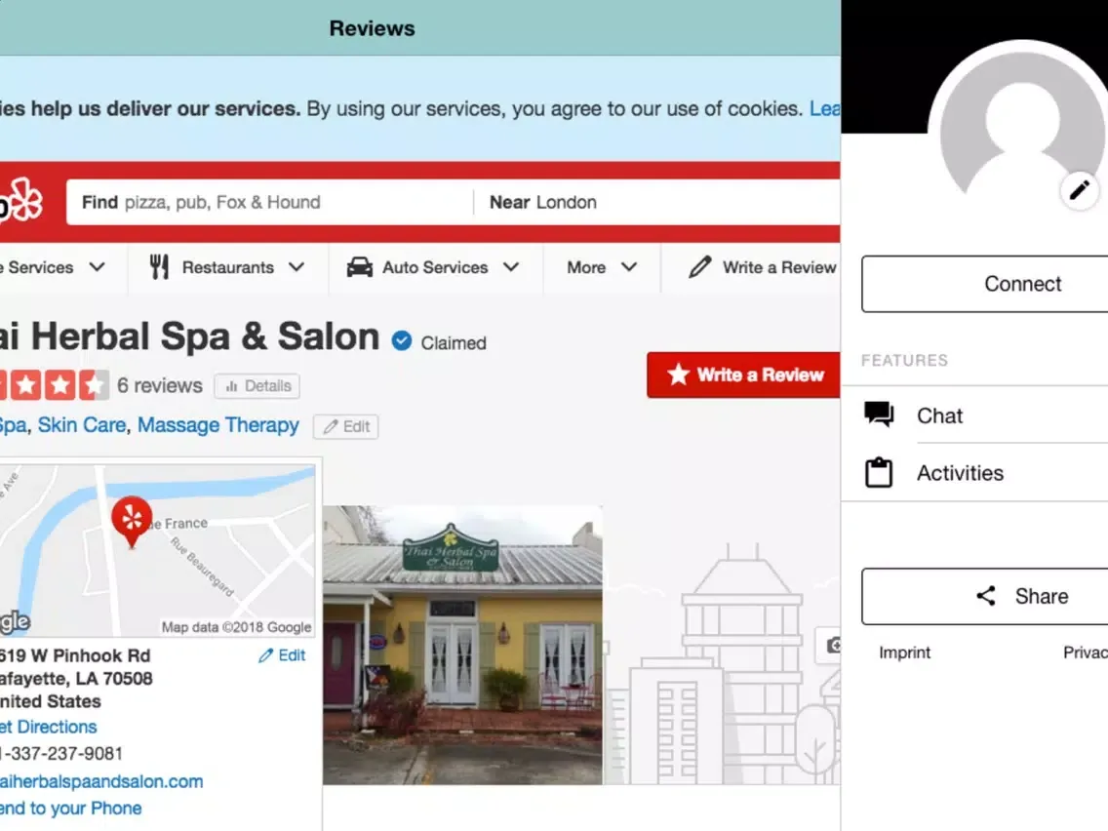Click the Yelp logo icon

click(x=21, y=201)
